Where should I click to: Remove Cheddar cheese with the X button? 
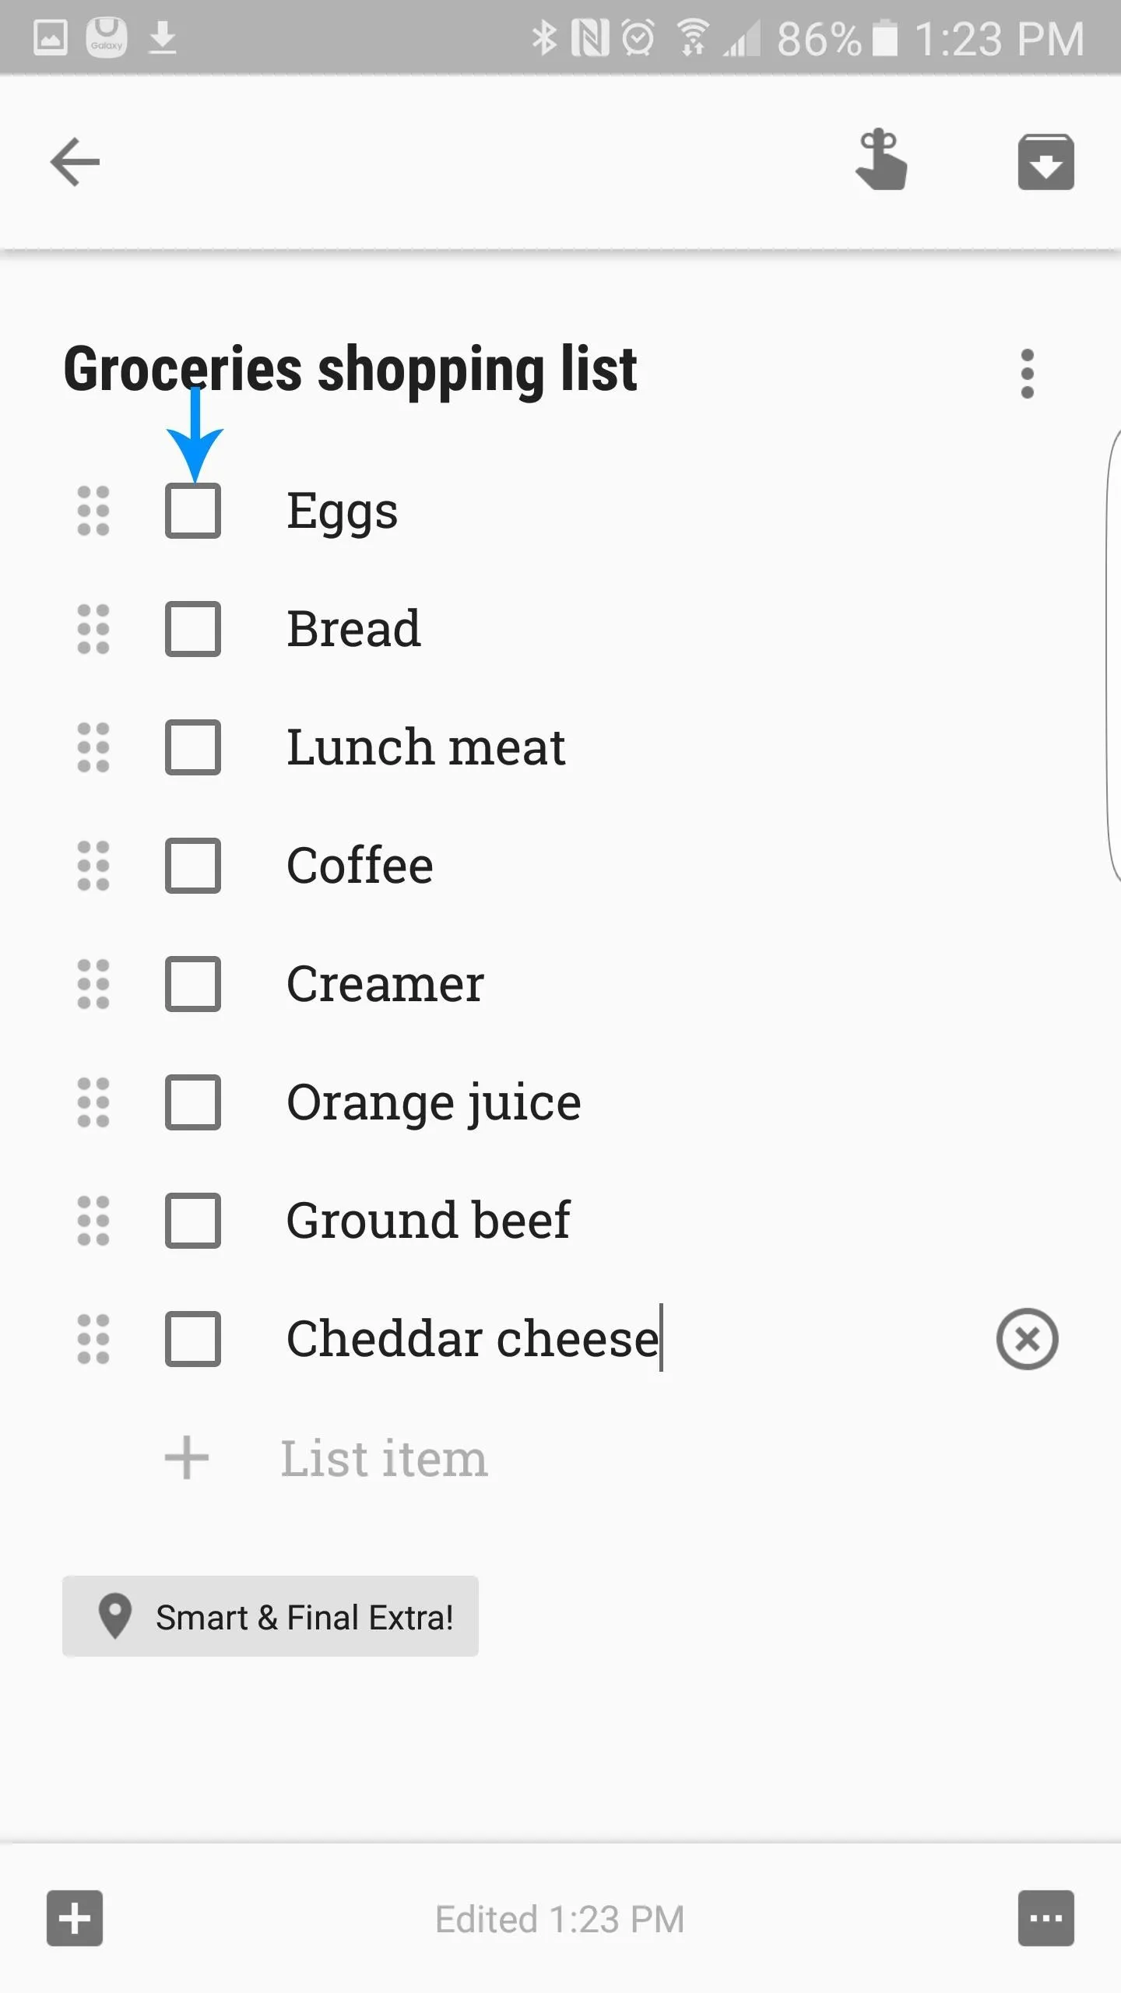click(x=1027, y=1339)
